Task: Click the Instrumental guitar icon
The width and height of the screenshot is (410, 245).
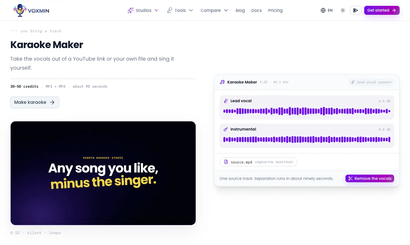Action: pyautogui.click(x=226, y=129)
